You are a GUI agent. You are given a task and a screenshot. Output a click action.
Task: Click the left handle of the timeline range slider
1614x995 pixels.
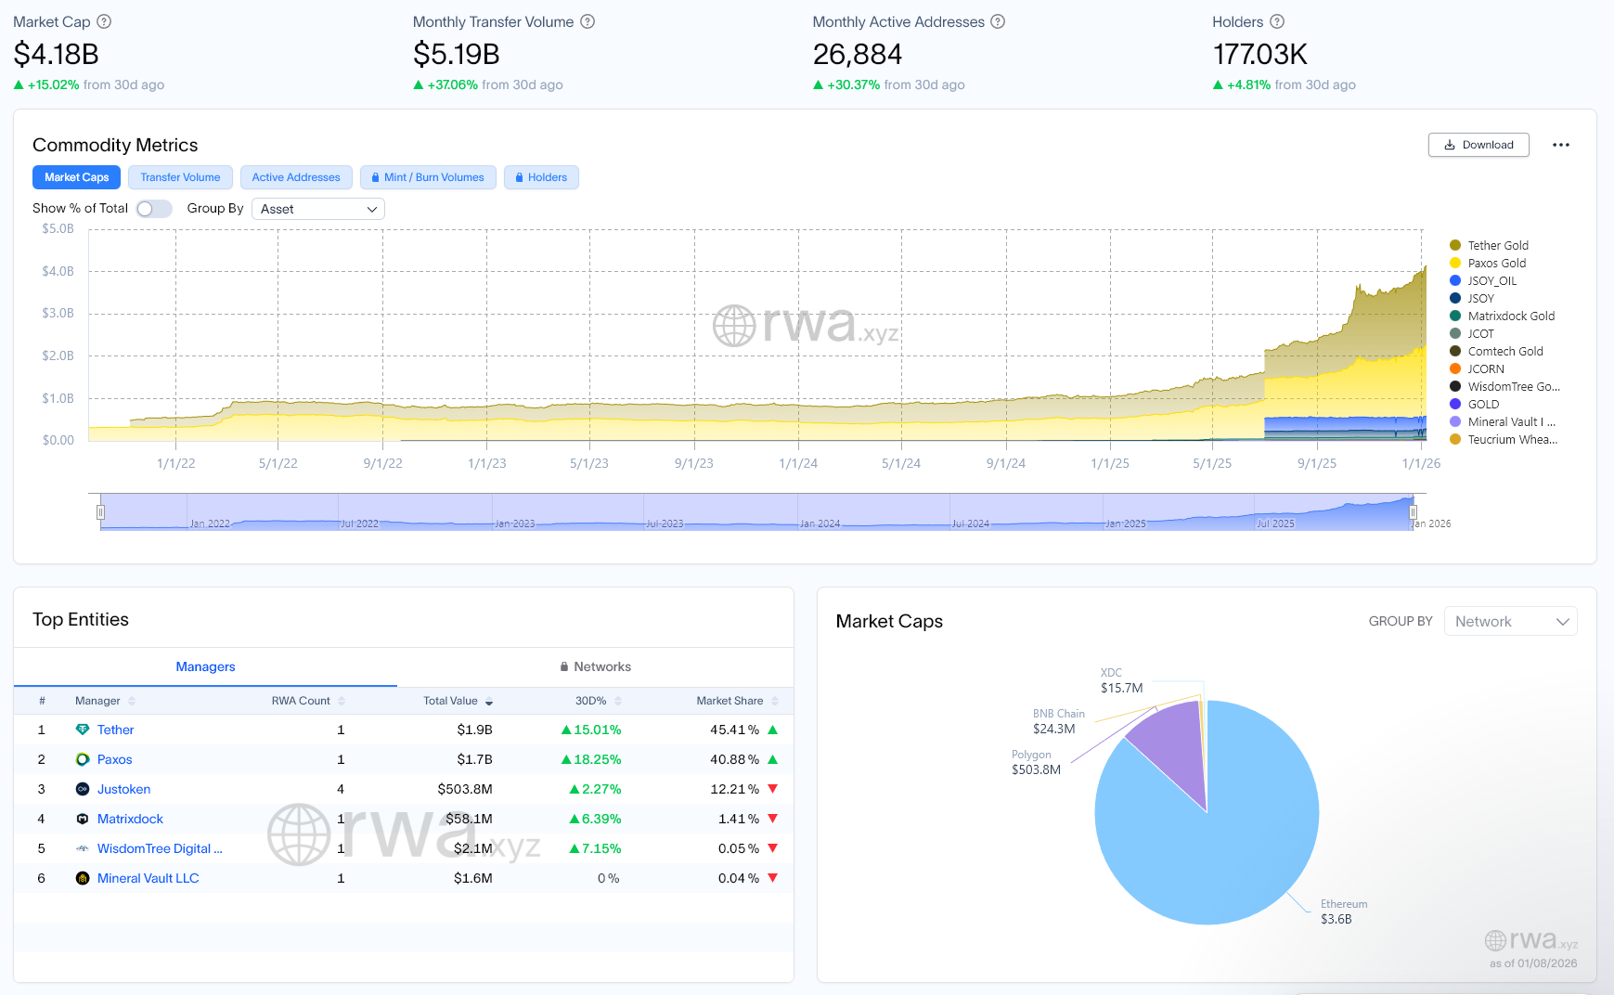tap(100, 511)
